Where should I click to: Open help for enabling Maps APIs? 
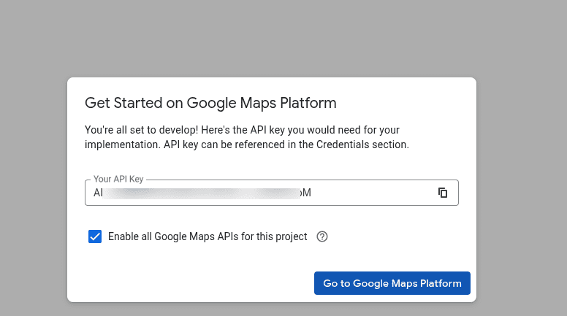(322, 236)
